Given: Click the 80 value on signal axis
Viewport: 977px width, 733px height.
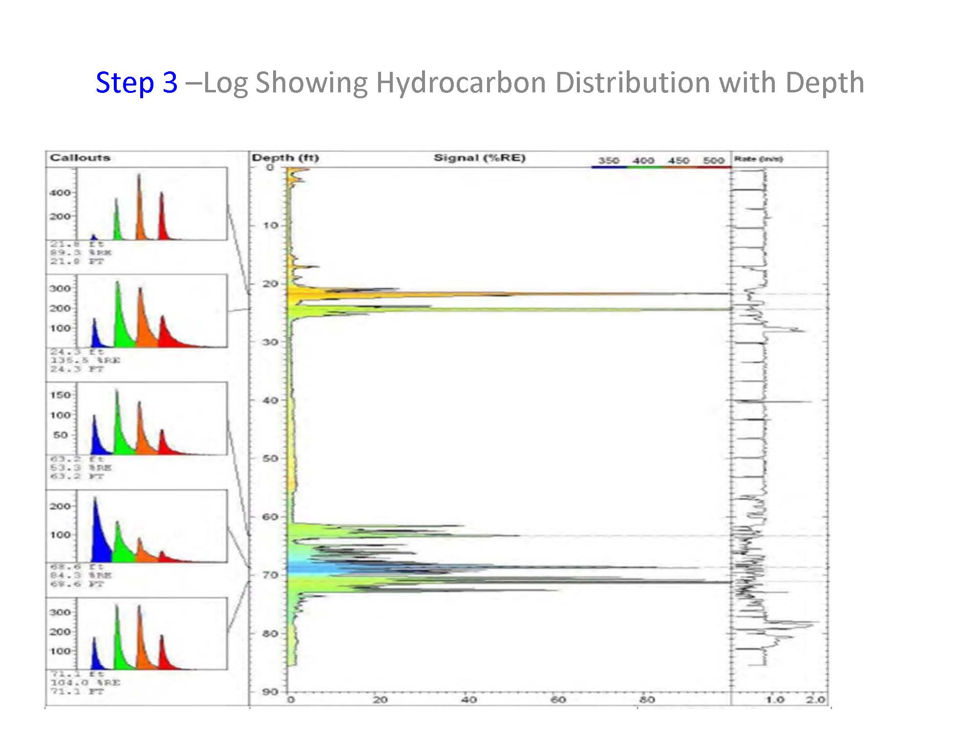Looking at the screenshot, I should [x=647, y=700].
